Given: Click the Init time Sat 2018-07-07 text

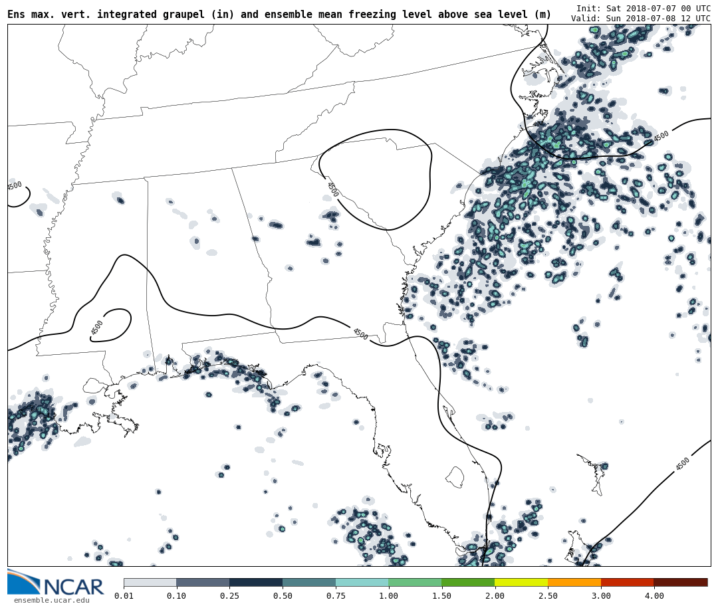Looking at the screenshot, I should 643,8.
